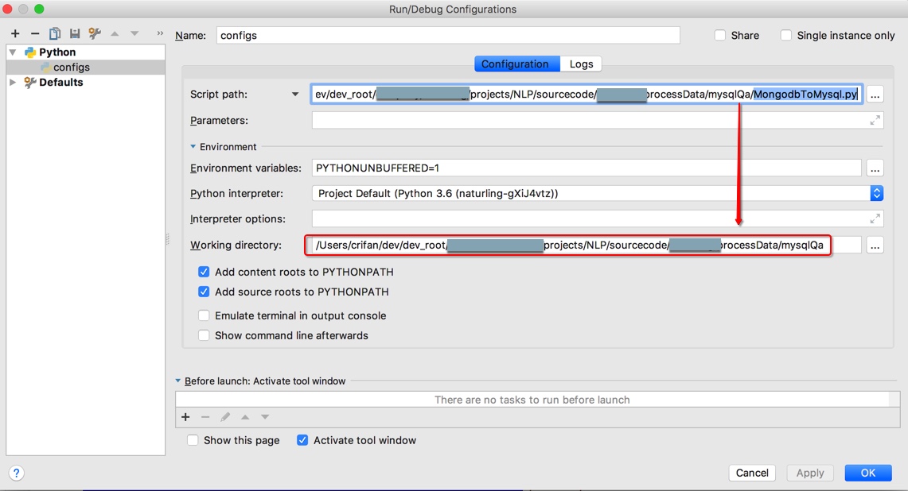Move before launch task up

pos(245,417)
